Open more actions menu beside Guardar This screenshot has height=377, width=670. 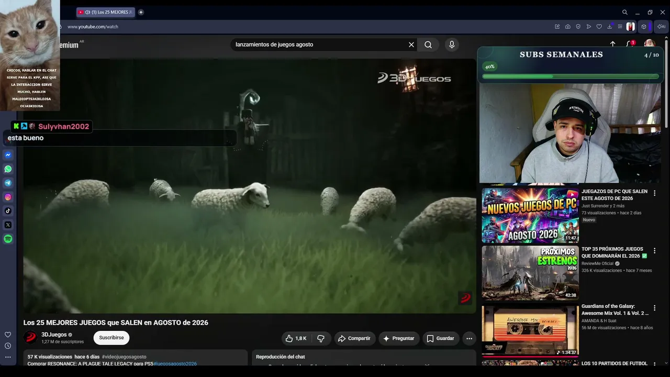tap(469, 338)
